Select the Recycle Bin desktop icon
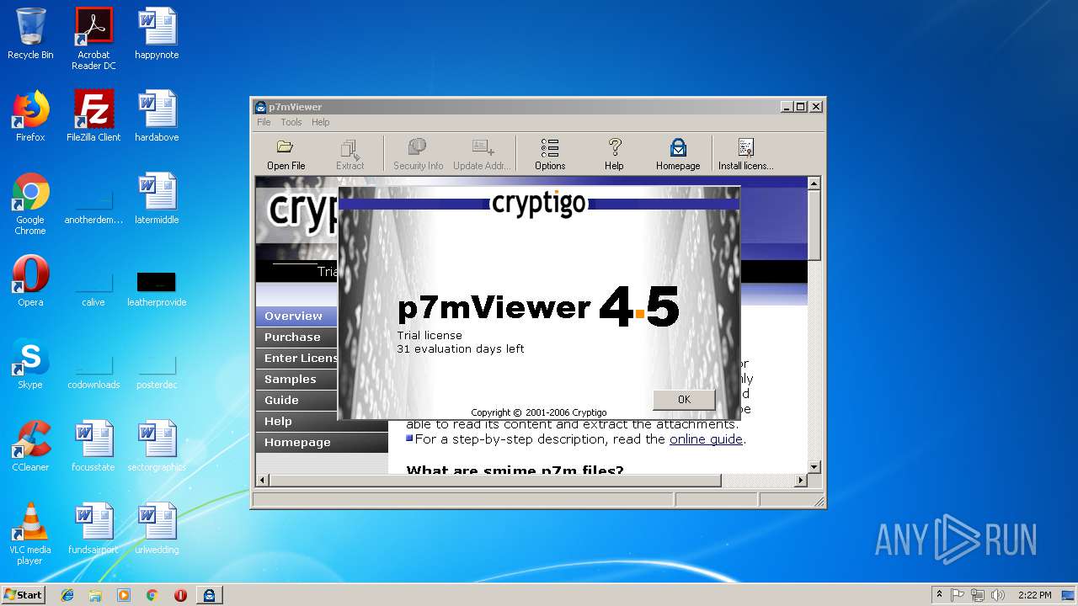The image size is (1078, 606). pyautogui.click(x=30, y=34)
